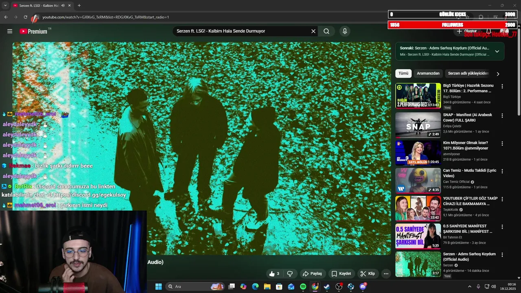
Task: Open options menu for Can Temiz video
Action: pos(502,171)
